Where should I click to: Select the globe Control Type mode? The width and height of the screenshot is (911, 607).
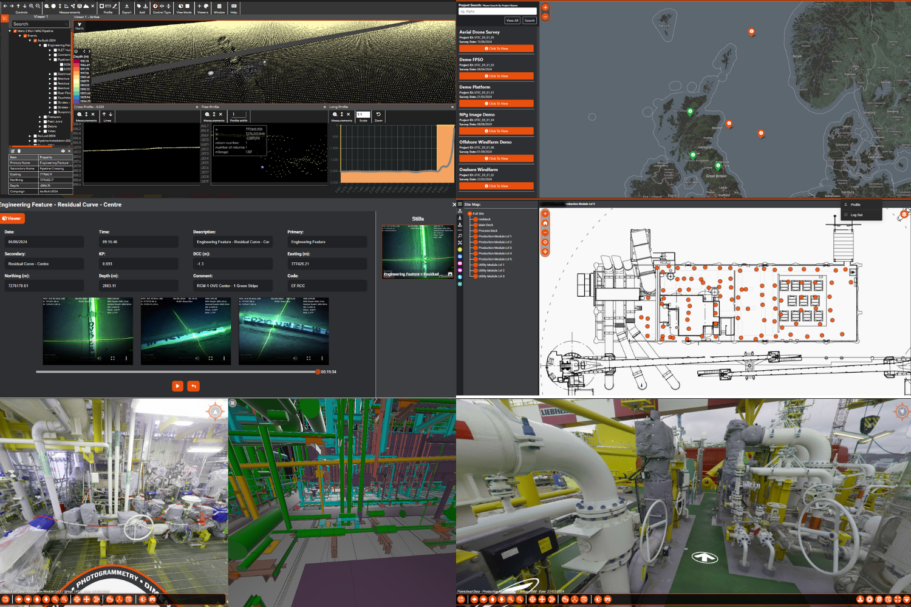155,6
